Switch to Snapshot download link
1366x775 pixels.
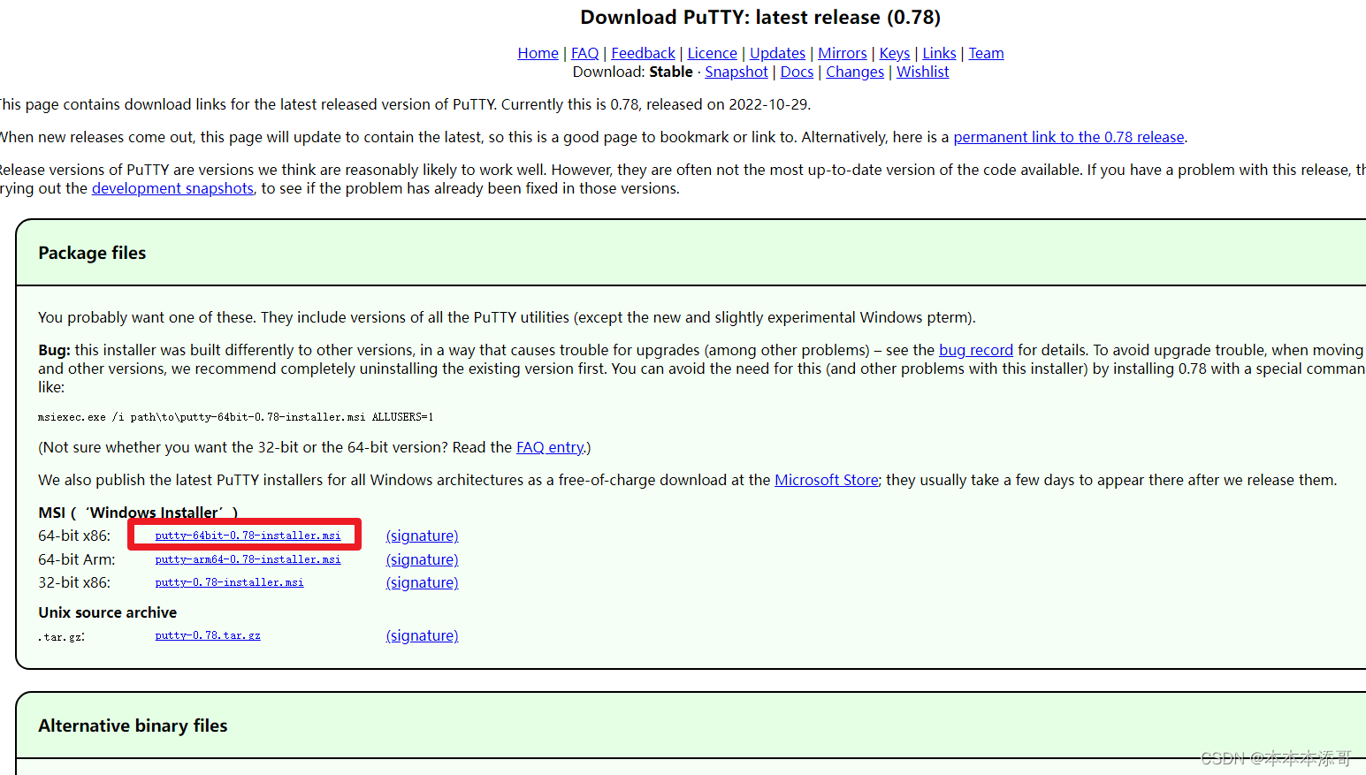pyautogui.click(x=736, y=72)
